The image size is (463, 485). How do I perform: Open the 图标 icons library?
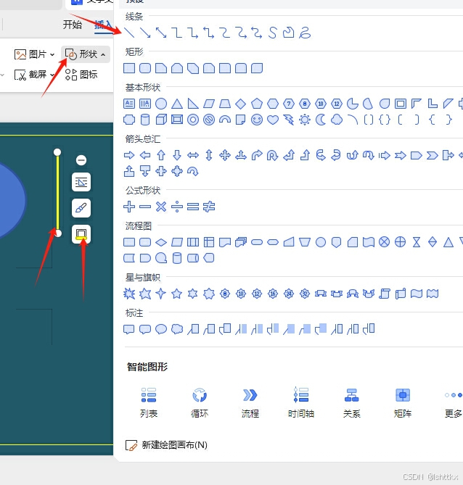pos(81,75)
